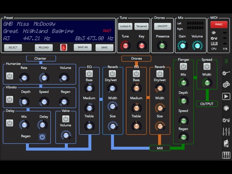Click the SAVE button
The height and width of the screenshot is (174, 232).
pos(104,47)
